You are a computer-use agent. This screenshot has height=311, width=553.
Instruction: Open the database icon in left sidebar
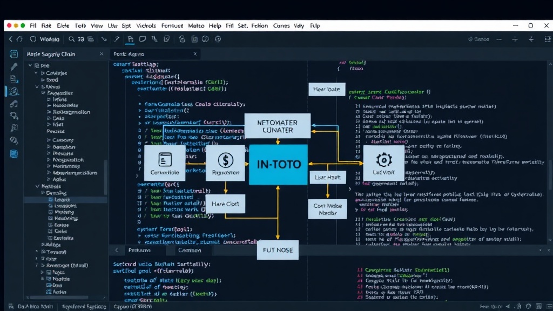click(x=14, y=154)
